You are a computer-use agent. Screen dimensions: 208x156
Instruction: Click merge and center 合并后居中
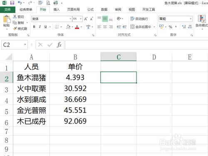[x=141, y=27]
